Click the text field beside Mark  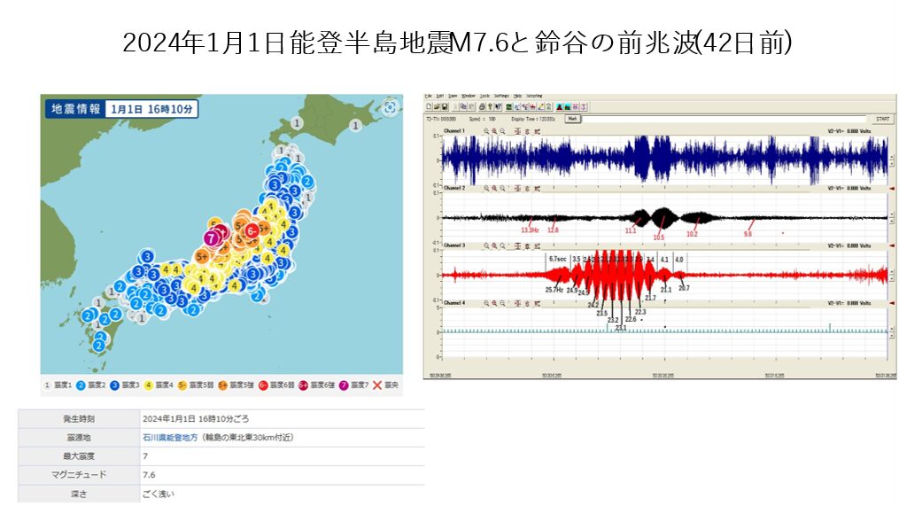point(709,118)
